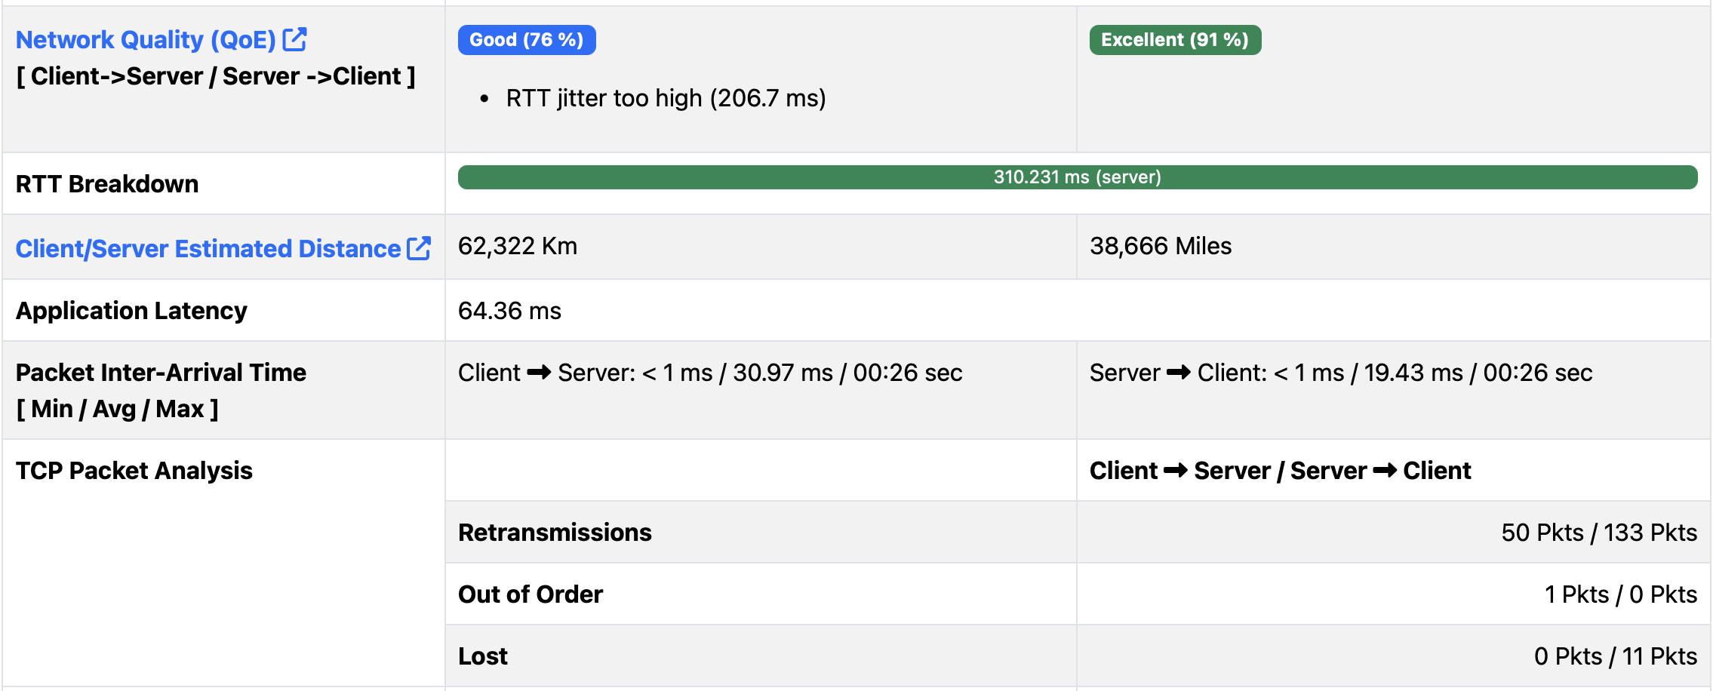Click the Out of Order row label
The height and width of the screenshot is (691, 1713).
point(531,594)
